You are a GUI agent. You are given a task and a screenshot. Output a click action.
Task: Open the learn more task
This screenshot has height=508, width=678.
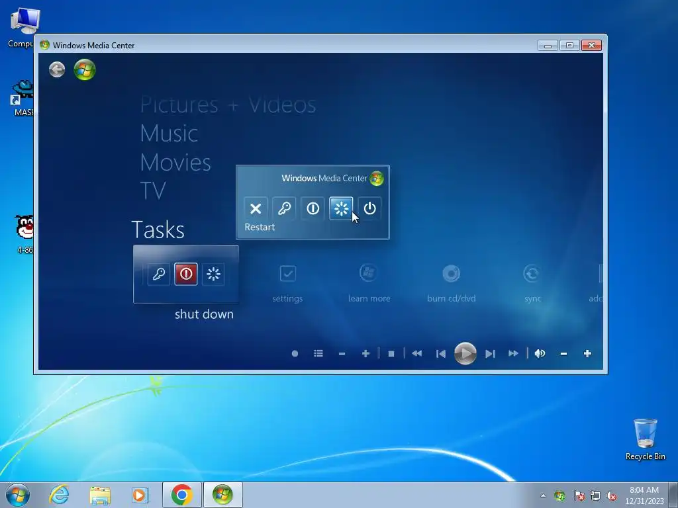(369, 283)
